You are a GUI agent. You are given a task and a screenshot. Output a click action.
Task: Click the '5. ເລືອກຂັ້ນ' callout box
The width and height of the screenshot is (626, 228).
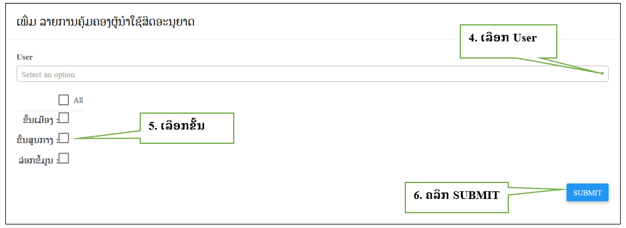(186, 128)
